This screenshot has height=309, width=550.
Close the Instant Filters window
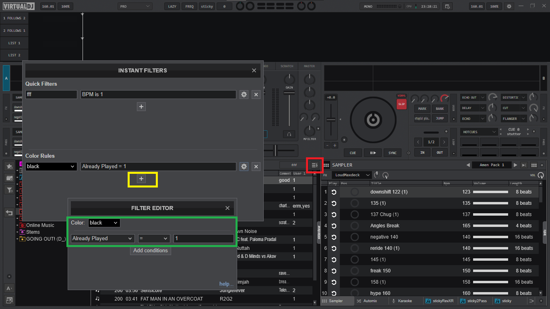(254, 70)
